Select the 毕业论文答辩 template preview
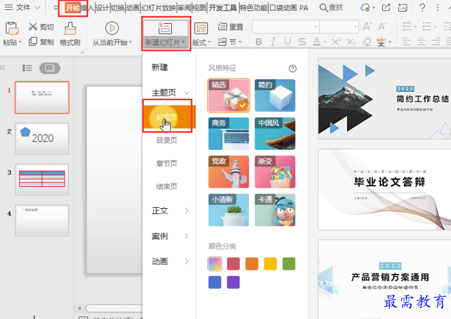451x319 pixels. point(384,190)
